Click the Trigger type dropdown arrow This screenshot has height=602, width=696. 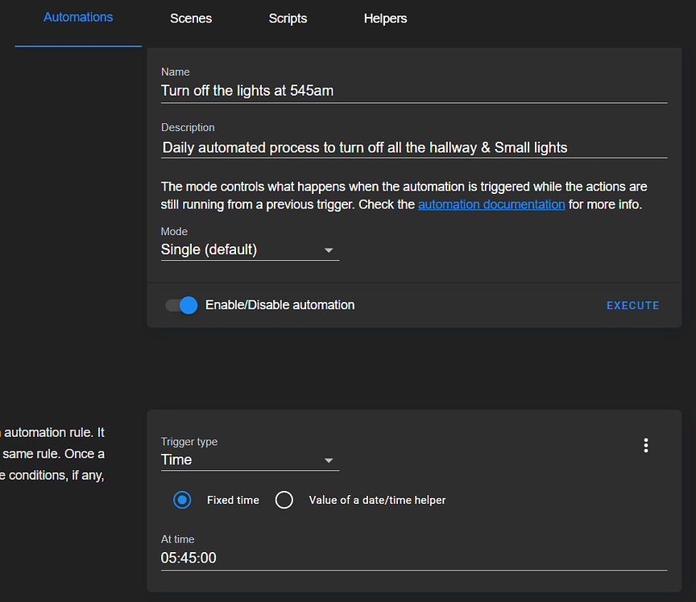[x=329, y=460]
